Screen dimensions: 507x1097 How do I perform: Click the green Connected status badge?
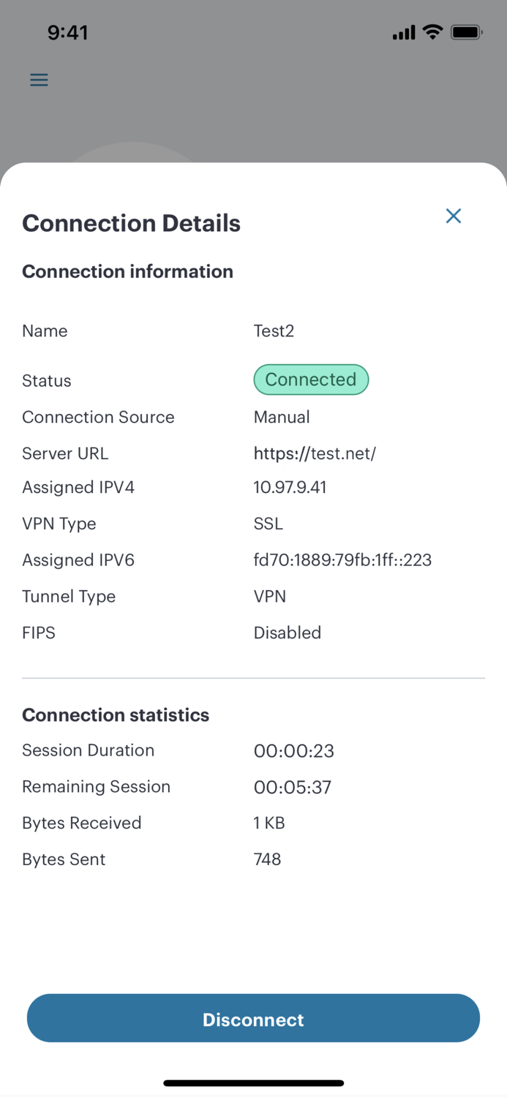coord(311,380)
